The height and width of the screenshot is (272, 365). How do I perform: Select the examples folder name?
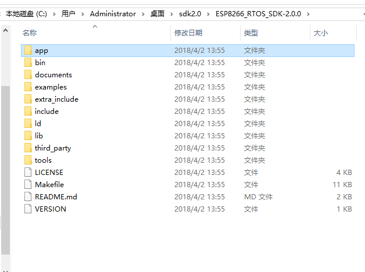pyautogui.click(x=51, y=87)
